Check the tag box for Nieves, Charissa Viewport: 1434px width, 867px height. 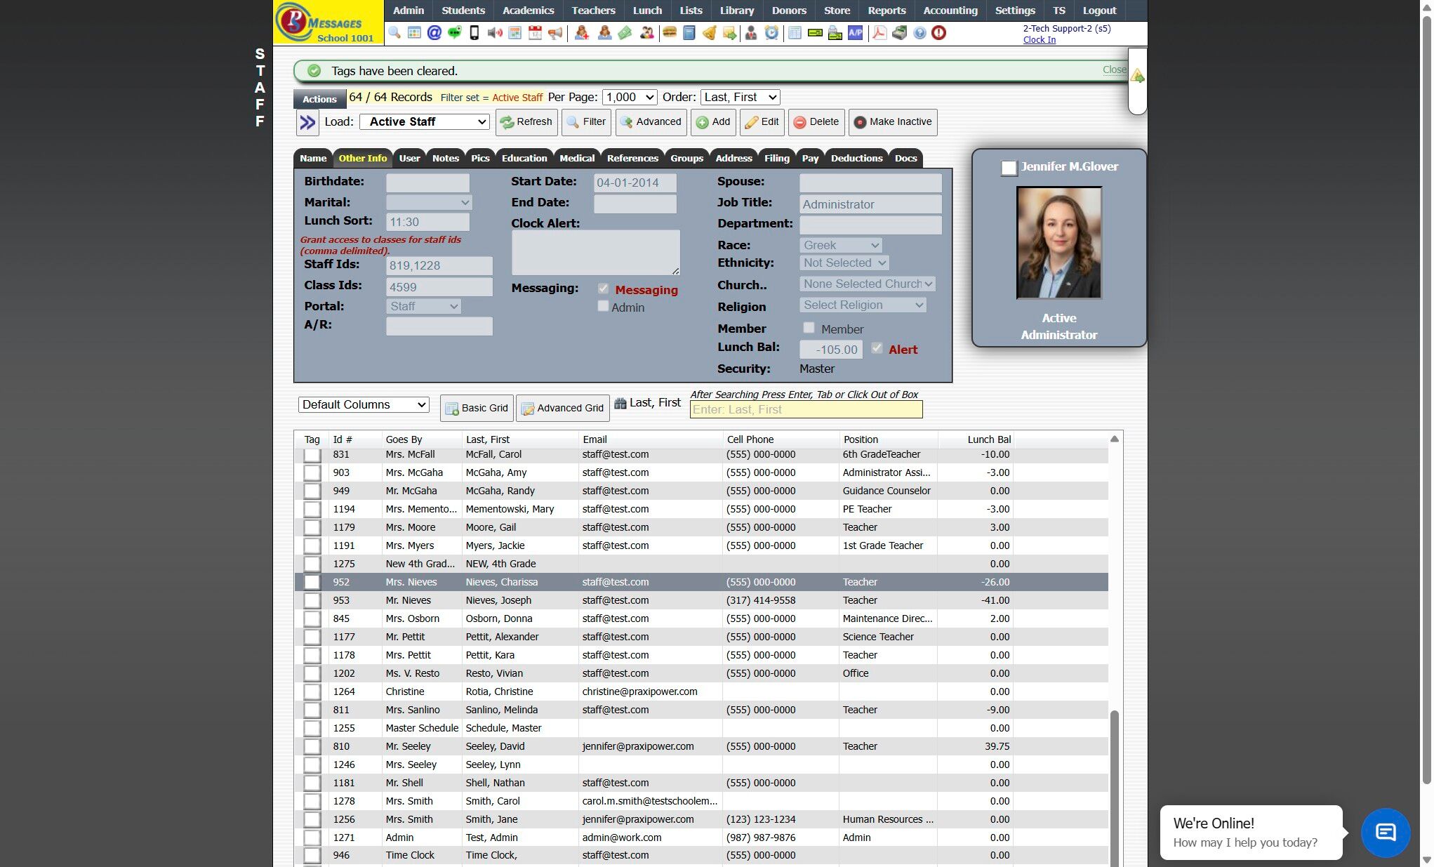click(312, 582)
